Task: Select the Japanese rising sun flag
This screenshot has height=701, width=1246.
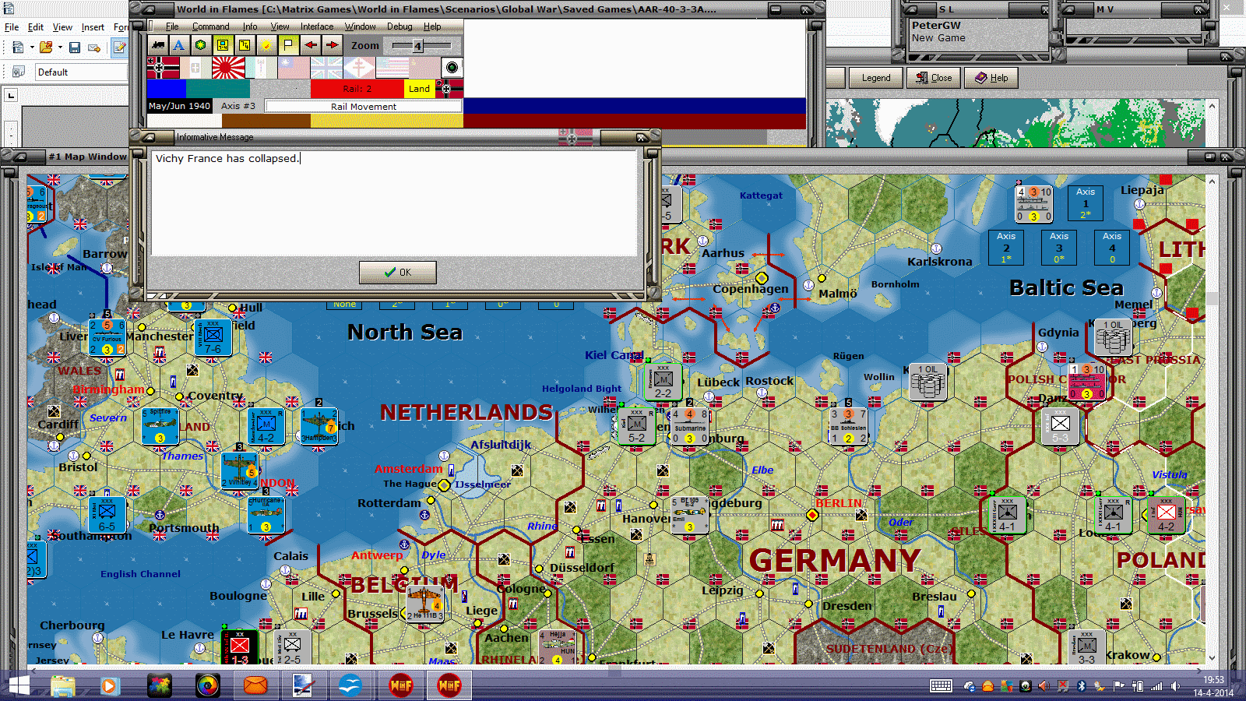Action: click(228, 68)
